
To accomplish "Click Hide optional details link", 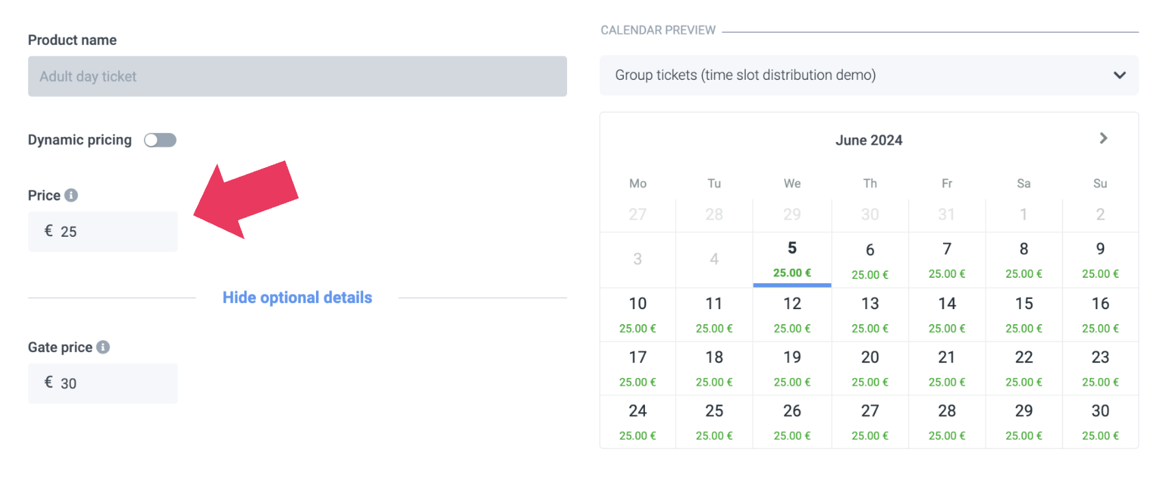I will click(x=297, y=298).
